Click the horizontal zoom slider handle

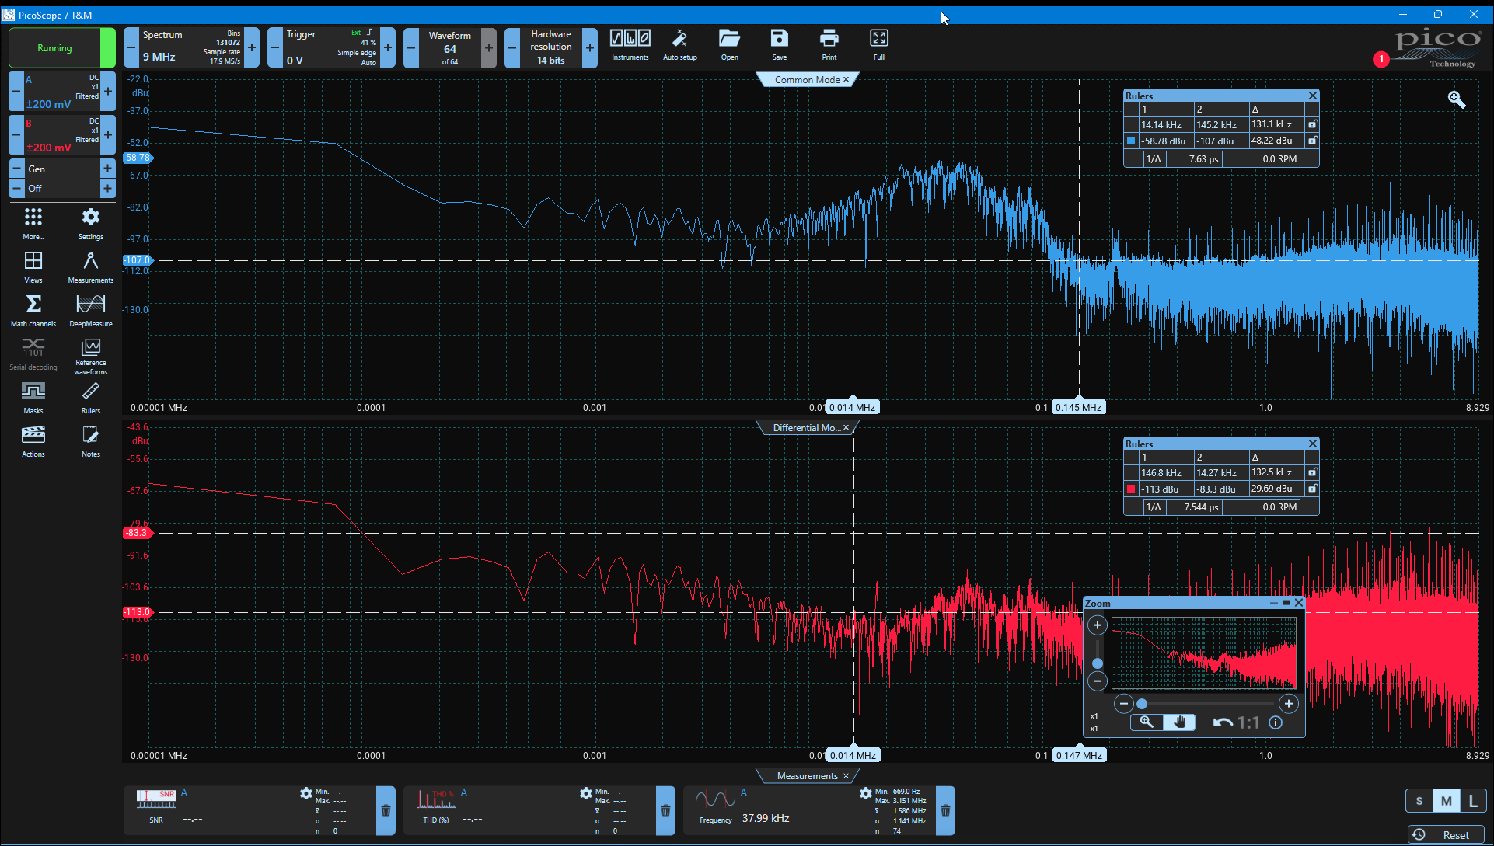1142,704
